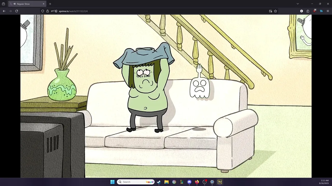Open Steam from the taskbar

coord(159,182)
